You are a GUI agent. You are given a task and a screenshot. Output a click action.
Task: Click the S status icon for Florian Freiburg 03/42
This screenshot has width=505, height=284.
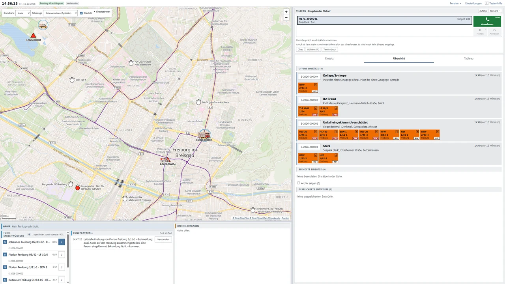tap(5, 255)
